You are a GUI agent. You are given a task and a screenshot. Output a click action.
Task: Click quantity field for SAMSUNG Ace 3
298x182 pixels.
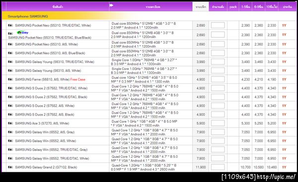coord(218,123)
